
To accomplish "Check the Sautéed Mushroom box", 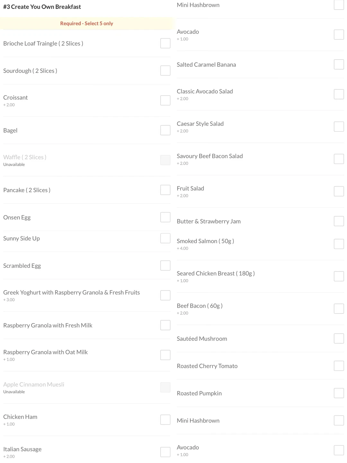I will pyautogui.click(x=339, y=339).
